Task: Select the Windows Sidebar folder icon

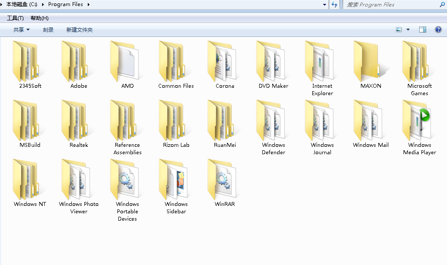Action: tap(173, 179)
